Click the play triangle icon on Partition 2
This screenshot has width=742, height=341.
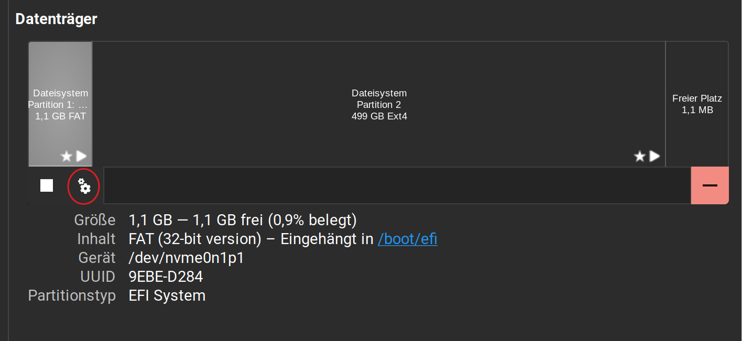[x=654, y=156]
